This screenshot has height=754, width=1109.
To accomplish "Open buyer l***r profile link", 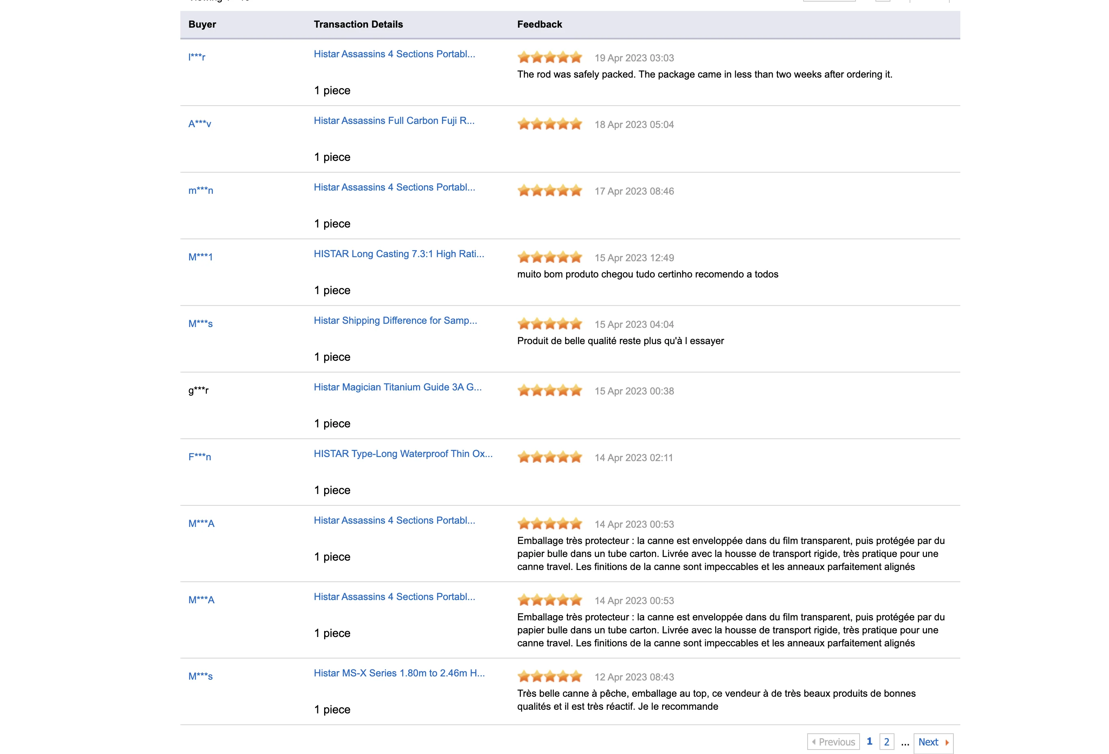I will 197,57.
